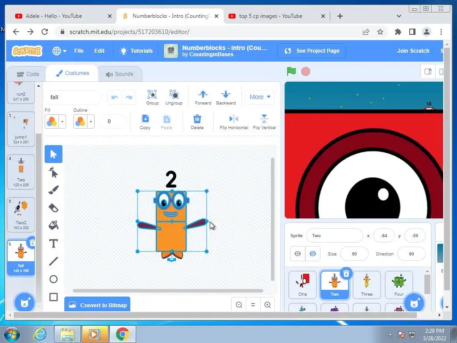Open the File menu
Screen dimensions: 457x343
tap(79, 51)
